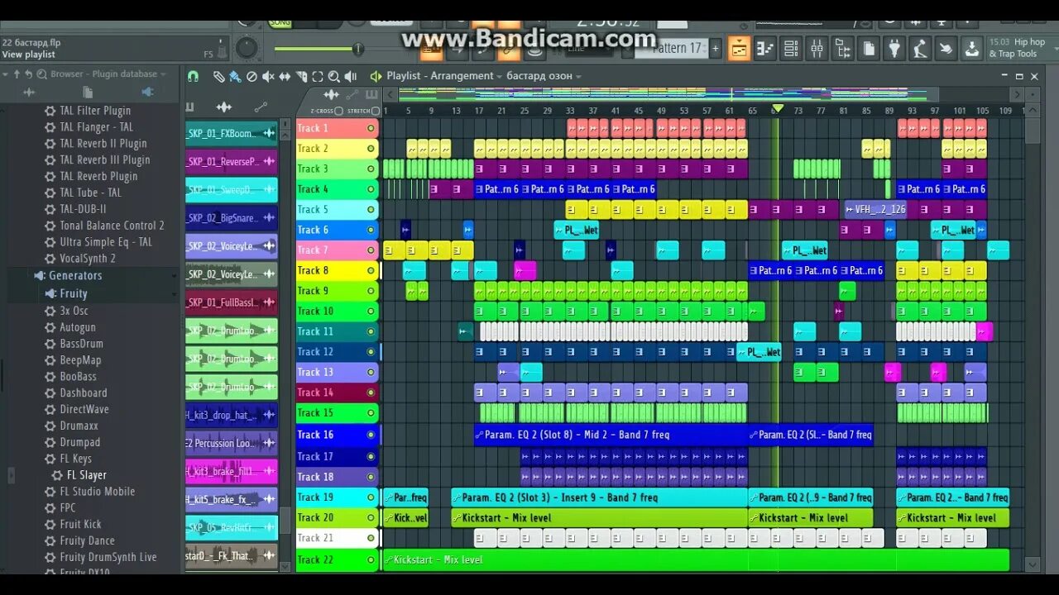Viewport: 1059px width, 595px height.
Task: Click the download arrow icon in top toolbar
Action: coord(971,49)
